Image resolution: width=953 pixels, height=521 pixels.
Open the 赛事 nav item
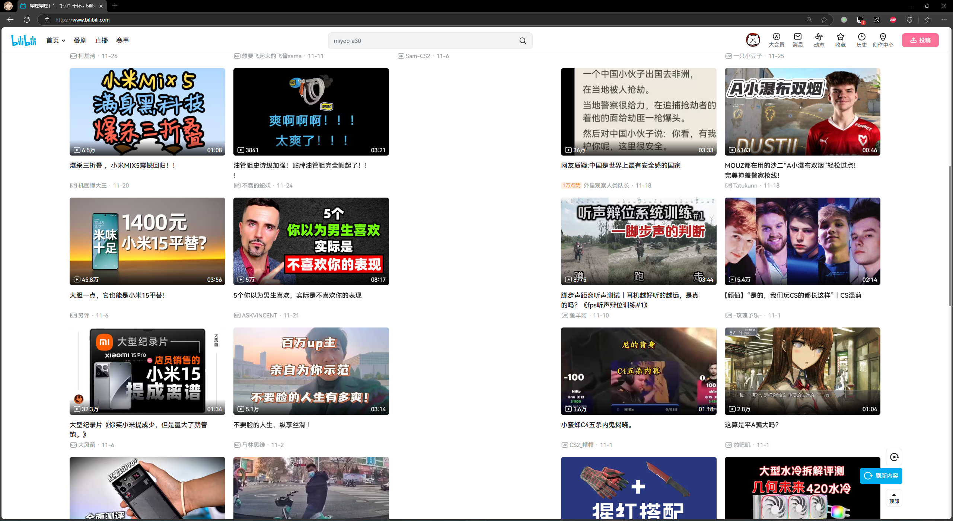pos(122,40)
